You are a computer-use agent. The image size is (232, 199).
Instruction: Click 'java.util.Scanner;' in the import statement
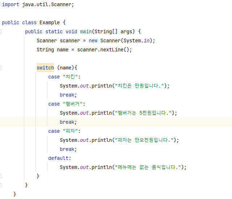click(48, 4)
